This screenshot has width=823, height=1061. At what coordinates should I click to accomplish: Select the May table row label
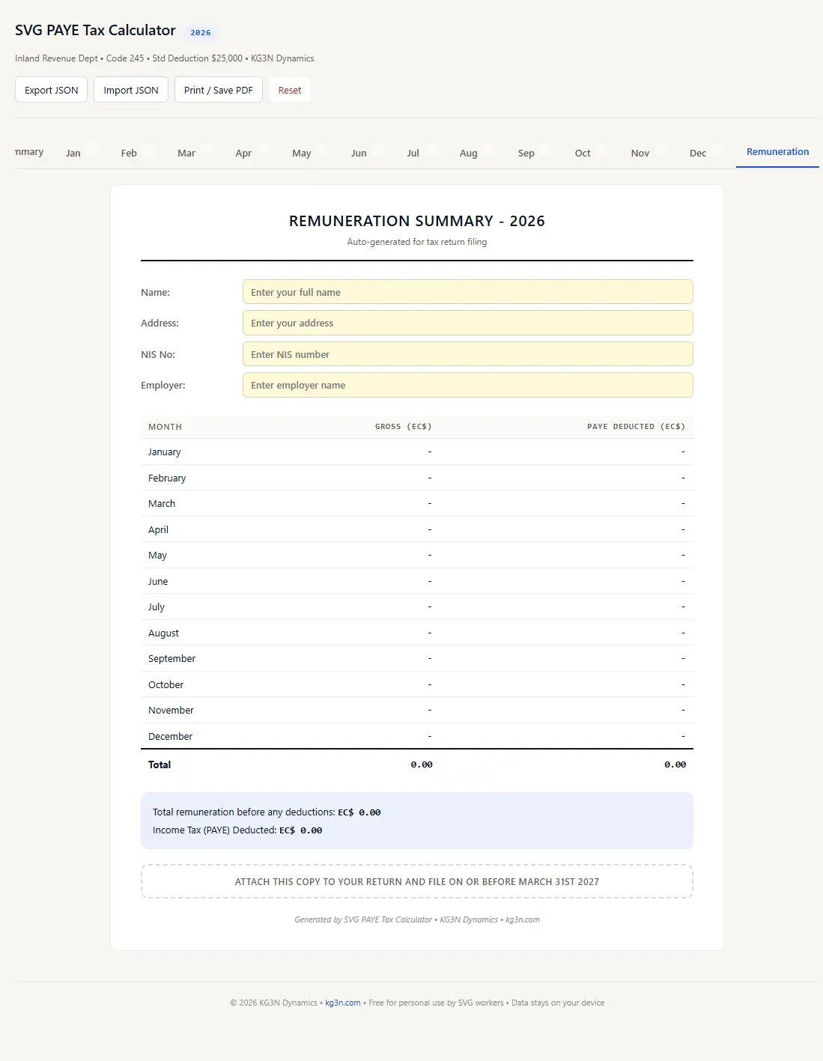pos(157,556)
